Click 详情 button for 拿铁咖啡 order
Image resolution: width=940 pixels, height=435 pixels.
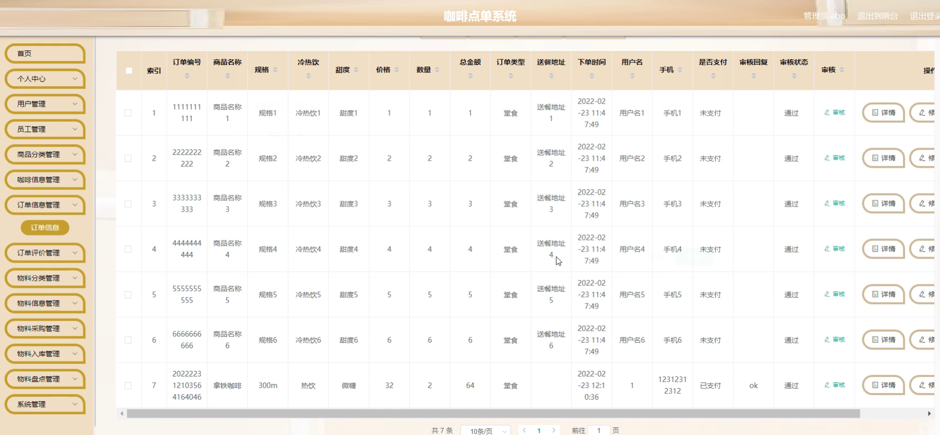(883, 385)
